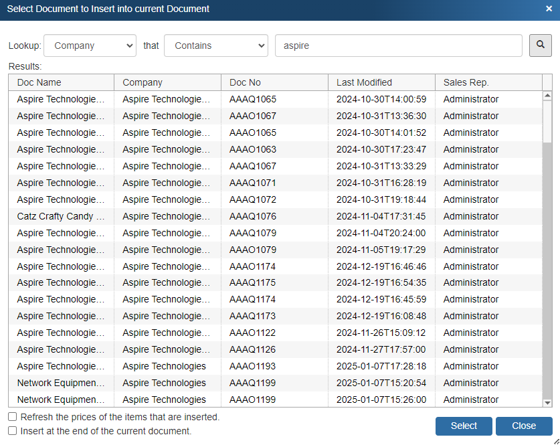Click the magnifying glass search icon
560x445 pixels.
(x=541, y=46)
